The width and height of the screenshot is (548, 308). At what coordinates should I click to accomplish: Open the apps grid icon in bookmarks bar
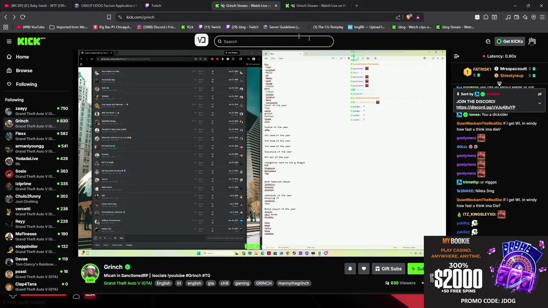[6, 27]
